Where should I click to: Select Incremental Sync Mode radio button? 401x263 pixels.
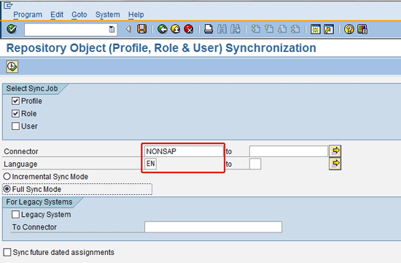click(x=7, y=177)
